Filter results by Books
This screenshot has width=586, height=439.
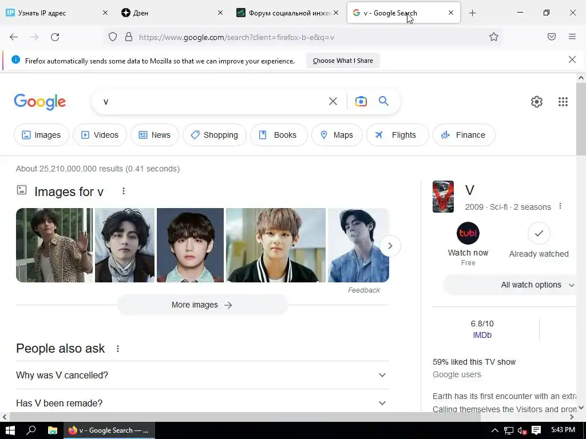pos(279,135)
